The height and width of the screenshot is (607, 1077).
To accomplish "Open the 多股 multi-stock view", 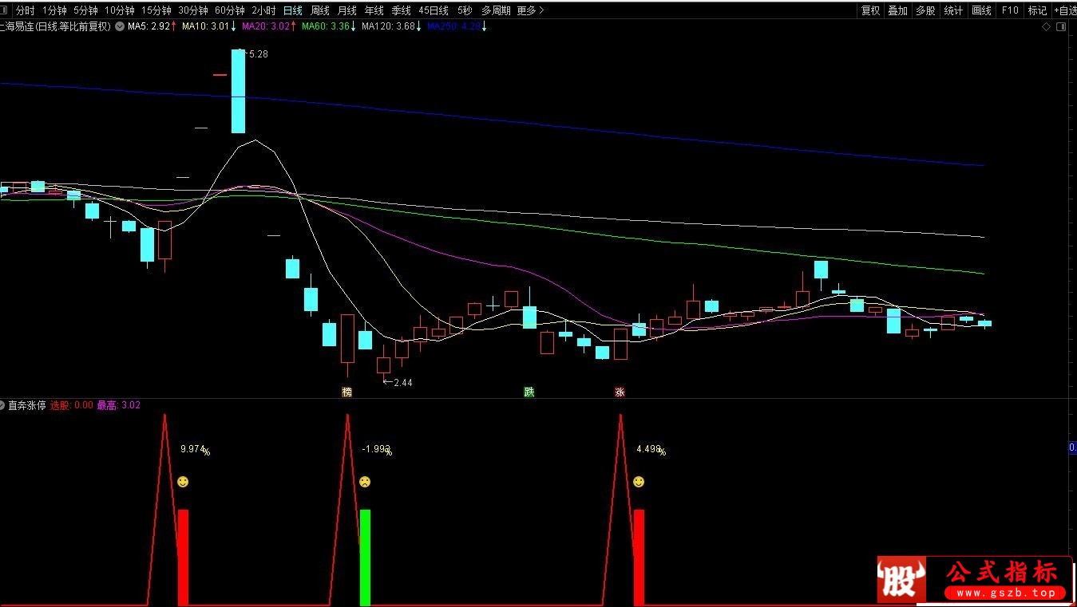I will pyautogui.click(x=925, y=10).
